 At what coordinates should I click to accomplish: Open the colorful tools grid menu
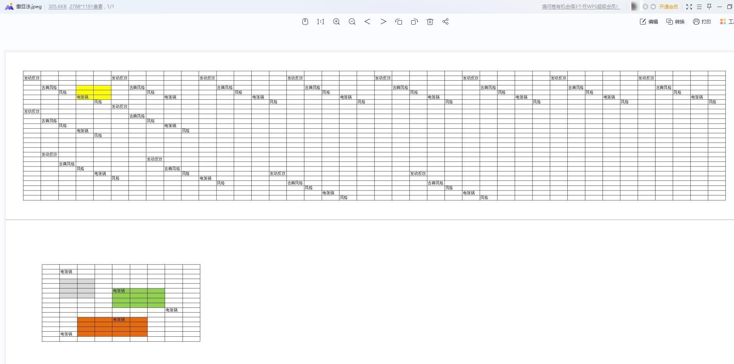coord(723,22)
